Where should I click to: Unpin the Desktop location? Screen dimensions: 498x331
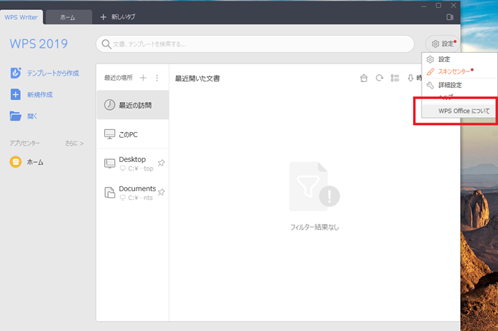click(161, 163)
